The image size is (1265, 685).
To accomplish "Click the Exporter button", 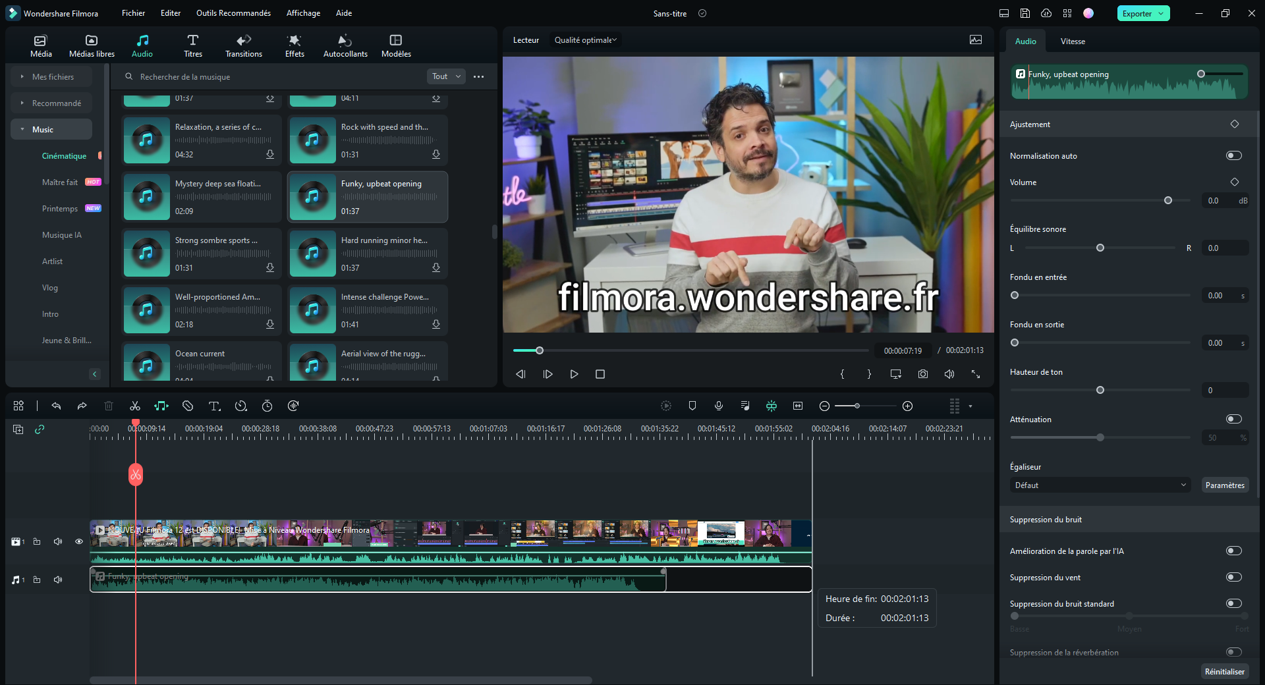I will pyautogui.click(x=1137, y=13).
